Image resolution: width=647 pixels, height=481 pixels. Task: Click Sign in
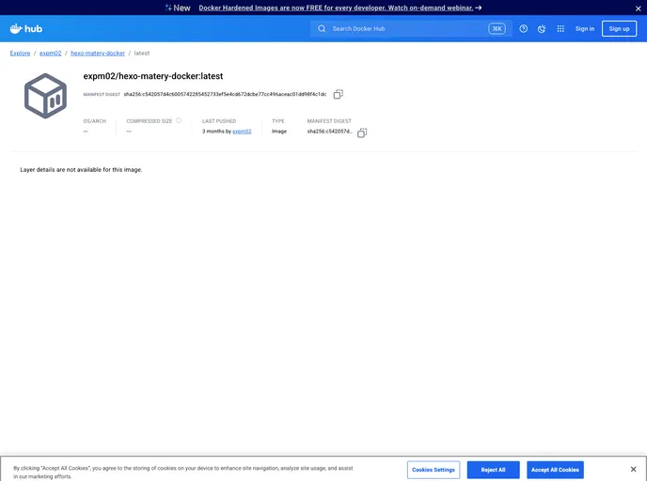tap(585, 28)
